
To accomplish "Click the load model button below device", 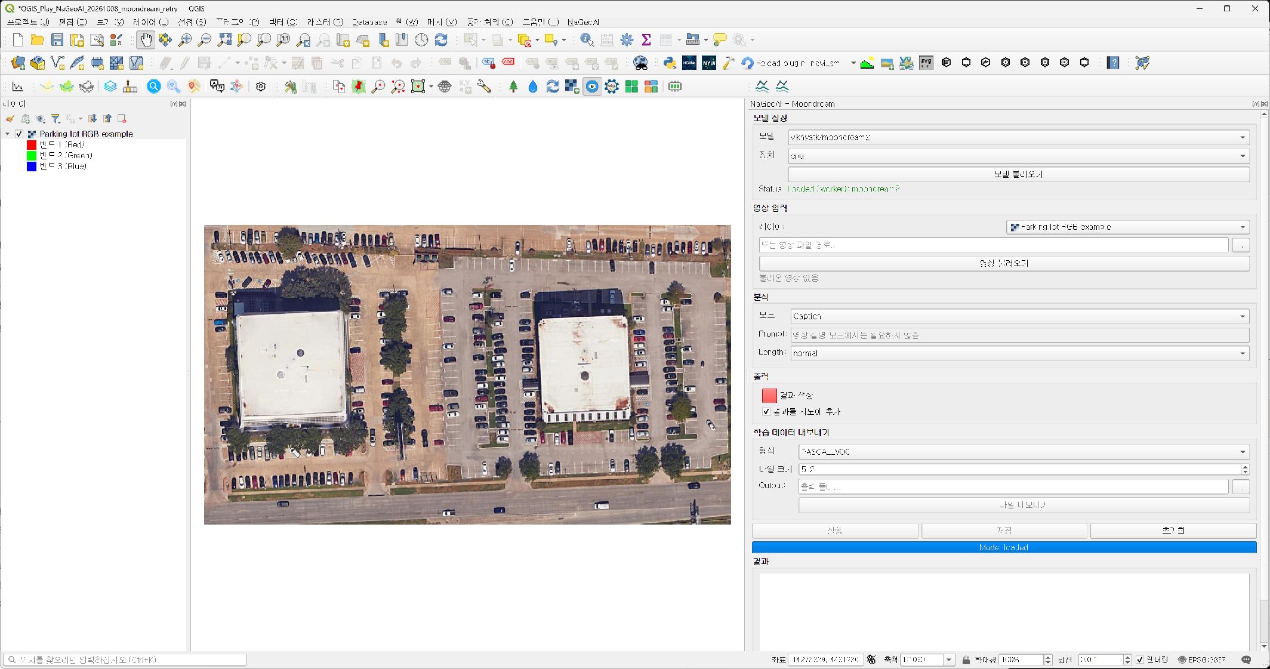I will 1018,174.
